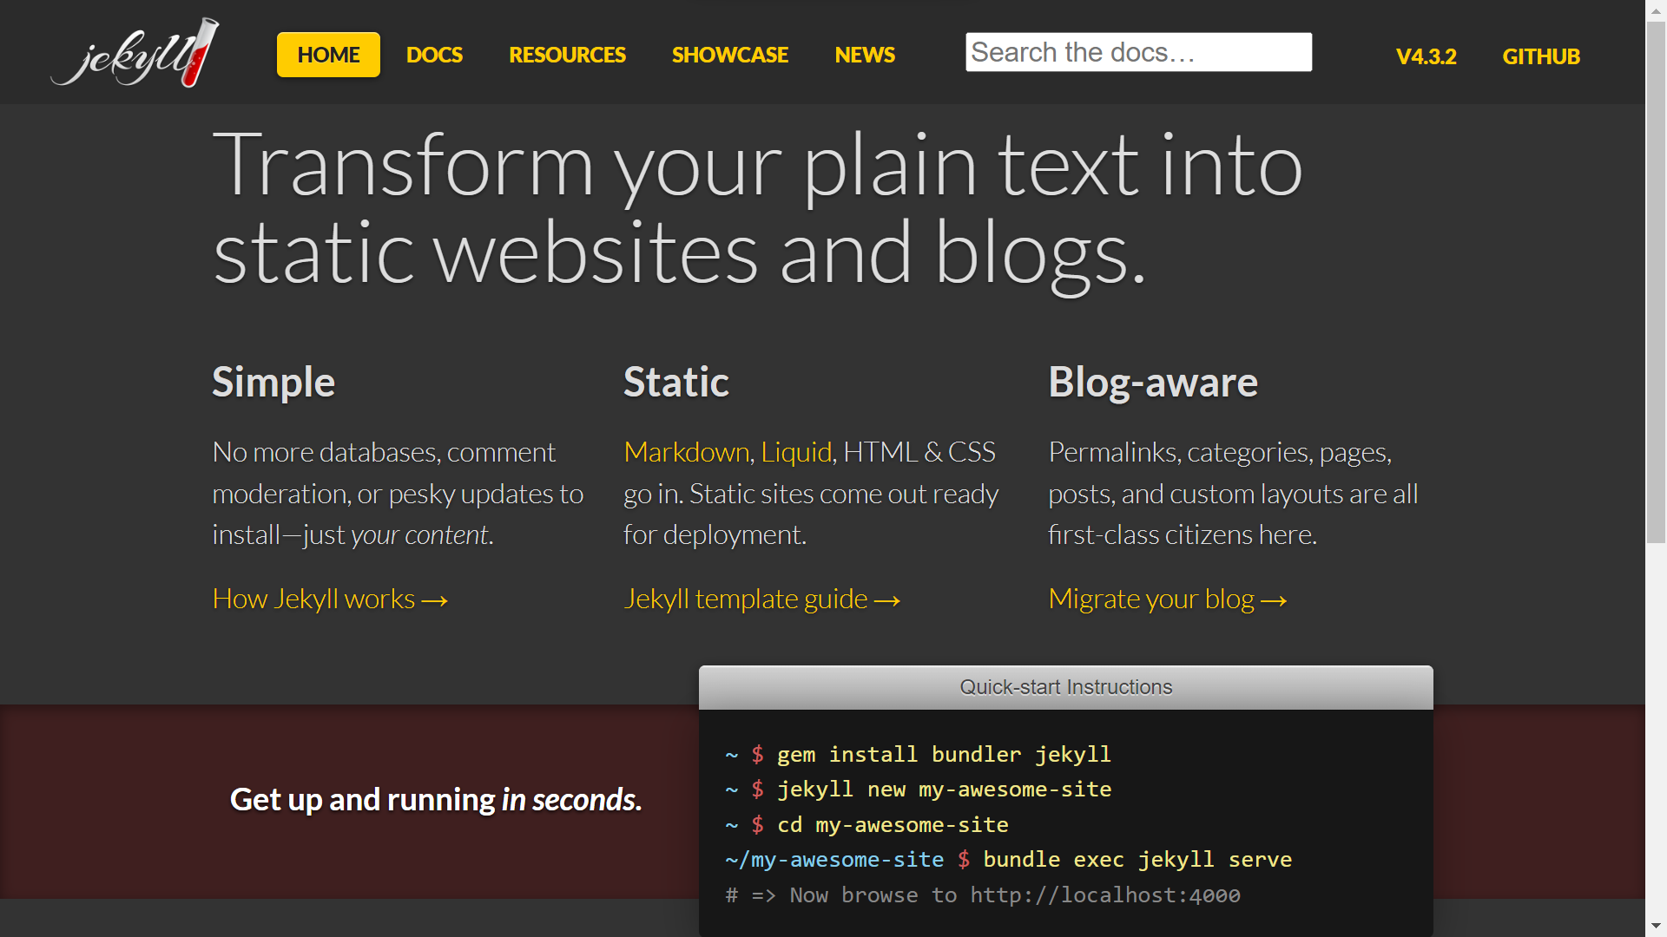Open Migrate your blog link
1667x937 pixels.
click(1167, 599)
